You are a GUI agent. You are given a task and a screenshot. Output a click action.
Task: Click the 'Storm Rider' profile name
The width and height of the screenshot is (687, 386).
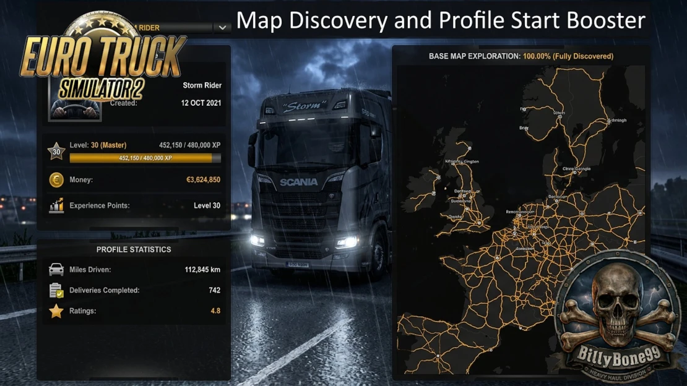[202, 85]
